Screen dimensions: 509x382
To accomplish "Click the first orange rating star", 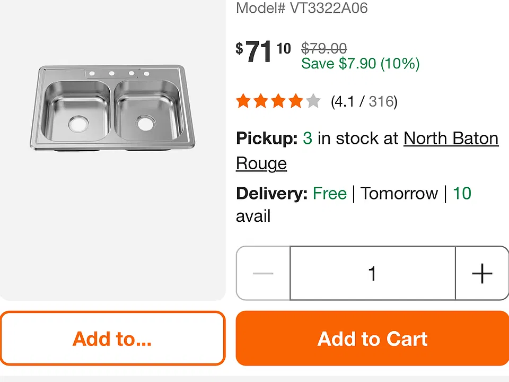I will point(243,101).
